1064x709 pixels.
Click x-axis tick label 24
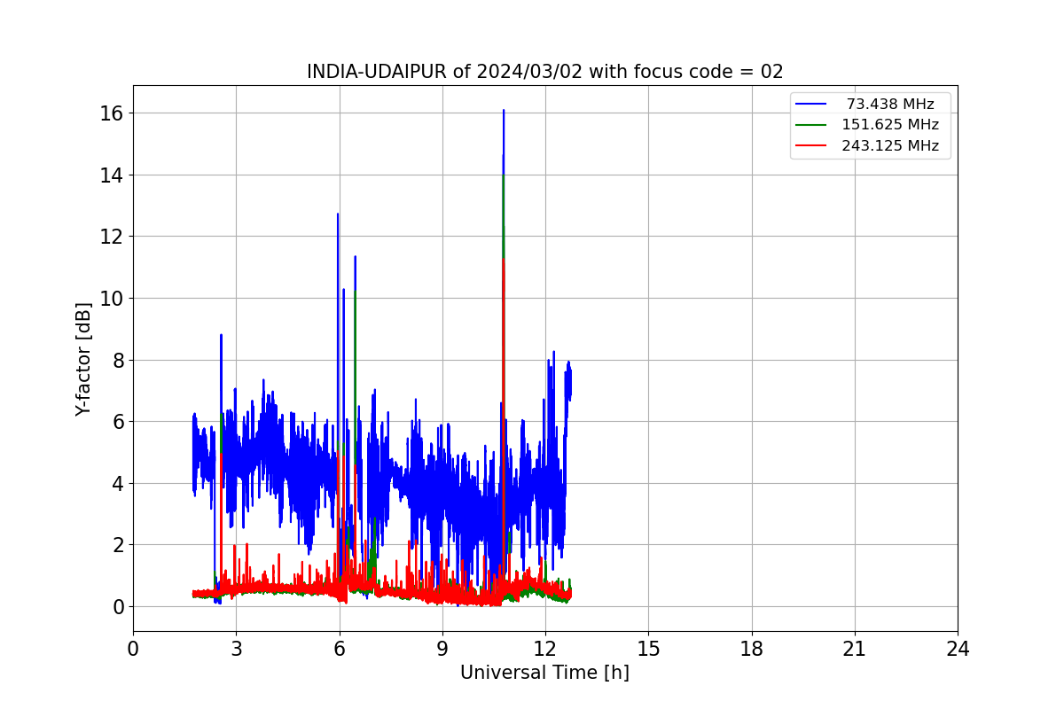tap(958, 649)
